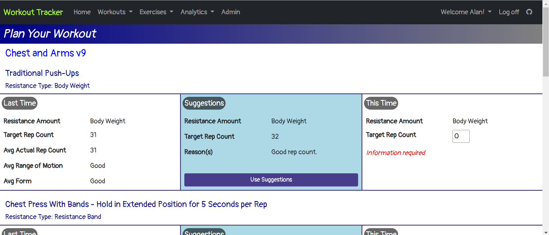Image resolution: width=549 pixels, height=235 pixels.
Task: Expand the Exercises dropdown menu
Action: coord(156,12)
